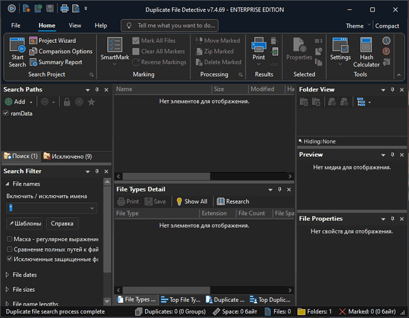This screenshot has width=409, height=318.
Task: Select the Поиск (1) tab
Action: [x=21, y=156]
